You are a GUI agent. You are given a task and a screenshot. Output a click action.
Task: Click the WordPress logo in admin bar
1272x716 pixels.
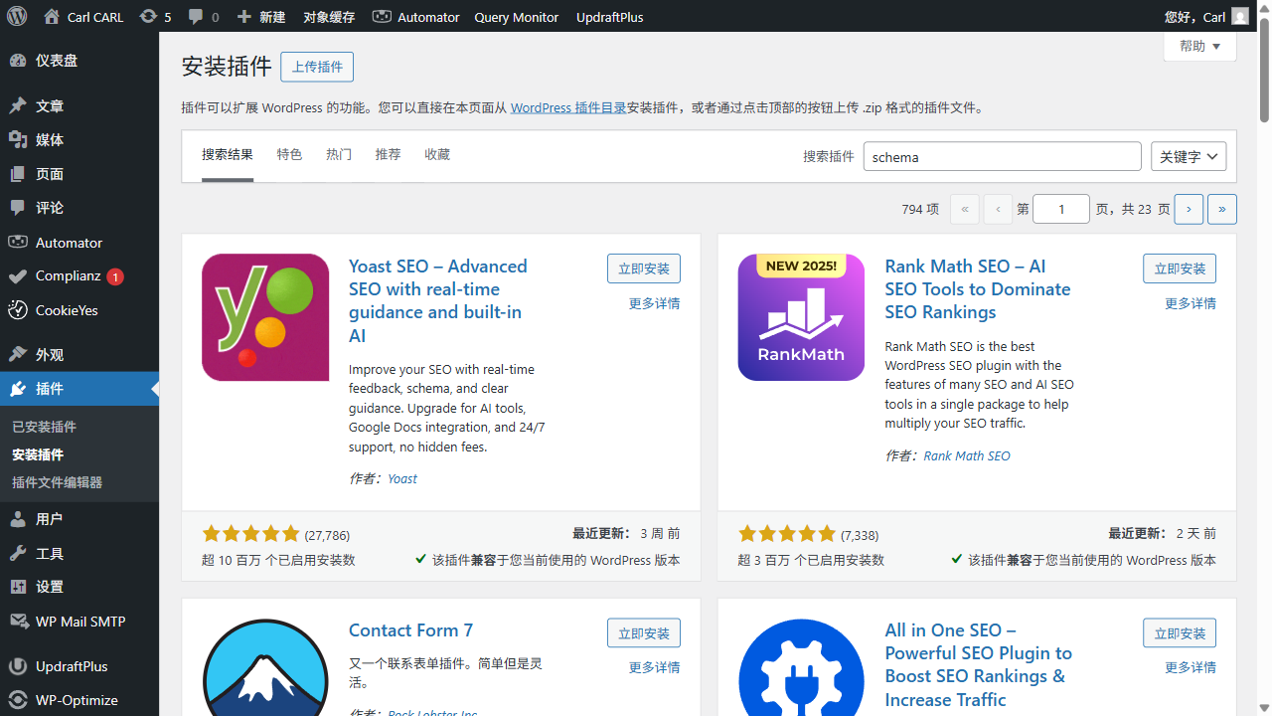(16, 16)
